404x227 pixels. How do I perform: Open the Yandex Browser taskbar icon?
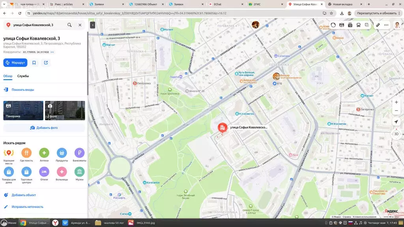55,223
